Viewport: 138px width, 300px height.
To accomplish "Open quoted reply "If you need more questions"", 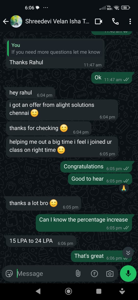I will 55,49.
